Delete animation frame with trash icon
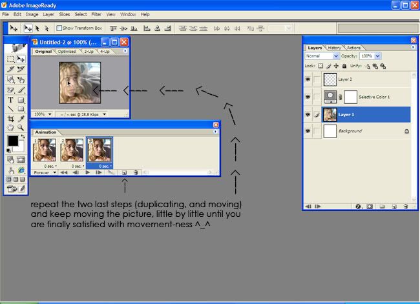Screen dimensions: 420x304 point(136,172)
